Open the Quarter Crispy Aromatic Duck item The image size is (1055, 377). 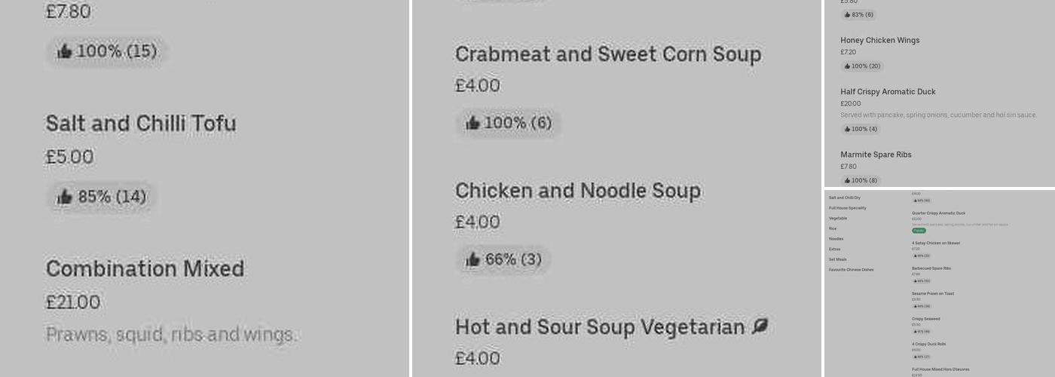pos(938,213)
